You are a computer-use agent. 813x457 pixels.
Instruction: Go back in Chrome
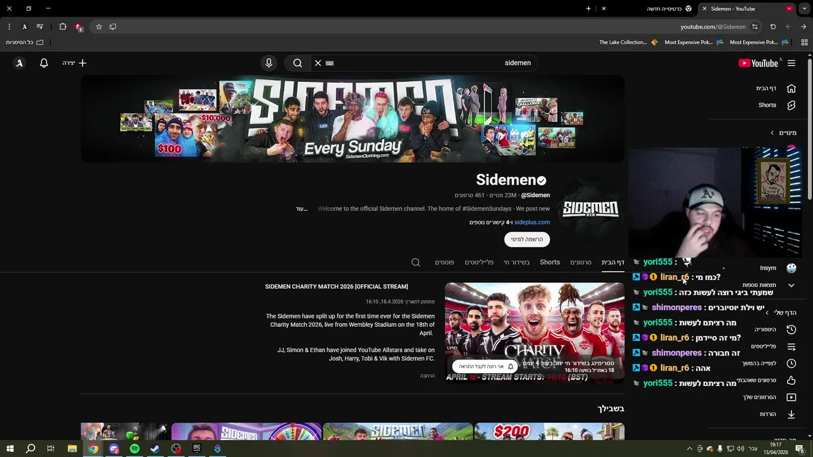pos(803,27)
